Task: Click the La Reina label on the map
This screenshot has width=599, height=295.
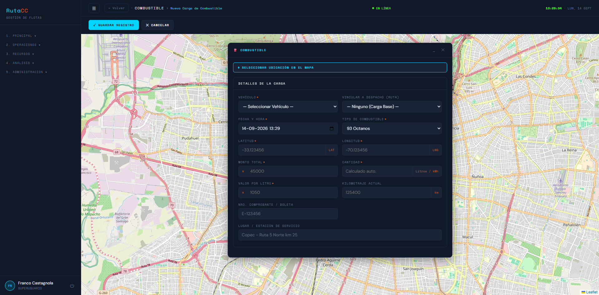Action: coord(569,150)
